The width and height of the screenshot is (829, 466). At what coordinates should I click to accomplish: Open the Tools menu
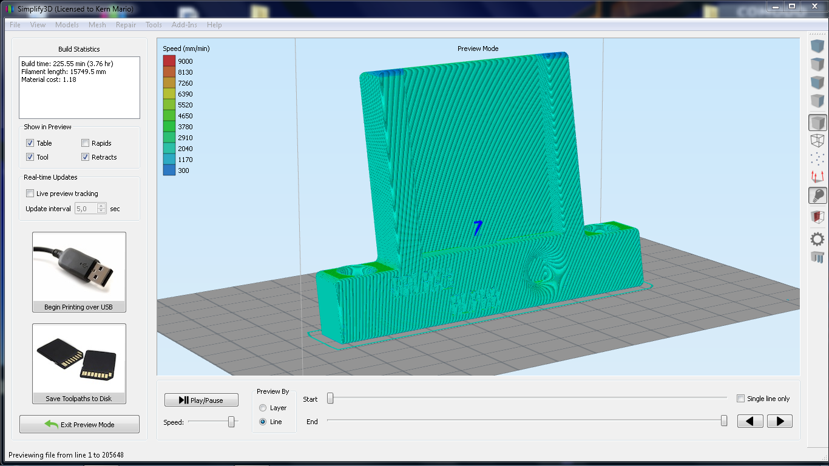click(x=154, y=25)
